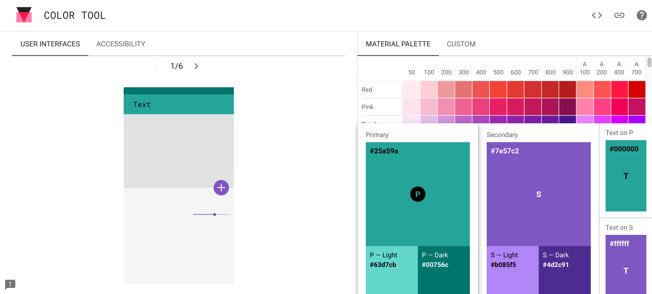Viewport: 652px width, 294px height.
Task: Select the S — Dark color block
Action: coord(565,270)
